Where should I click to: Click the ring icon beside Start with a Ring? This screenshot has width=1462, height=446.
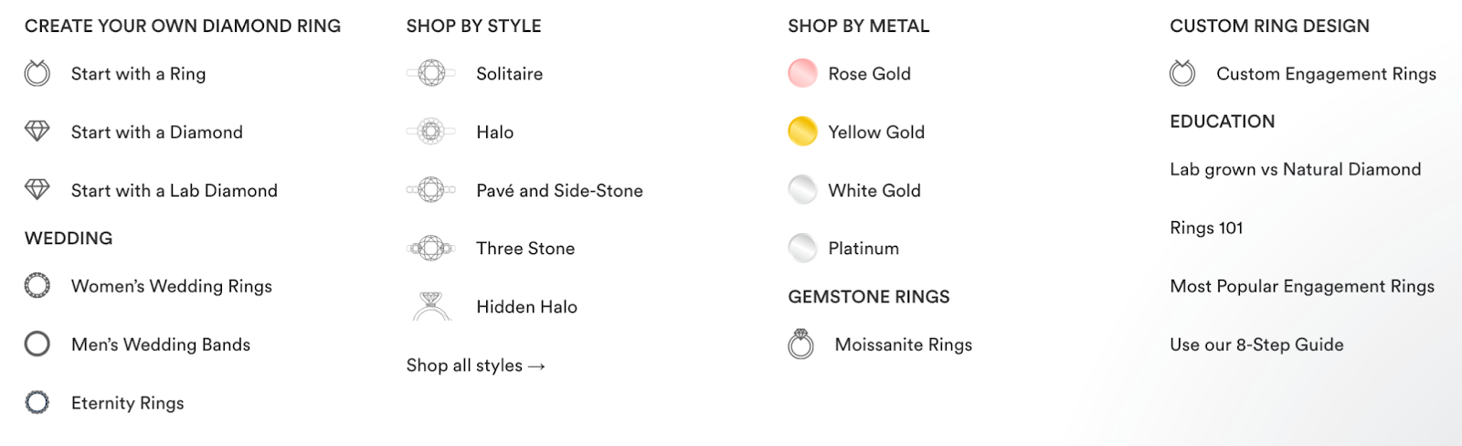click(37, 73)
